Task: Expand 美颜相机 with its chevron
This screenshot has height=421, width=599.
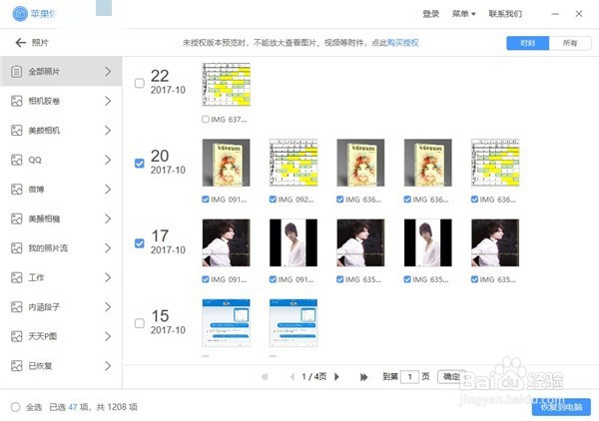Action: pyautogui.click(x=108, y=130)
